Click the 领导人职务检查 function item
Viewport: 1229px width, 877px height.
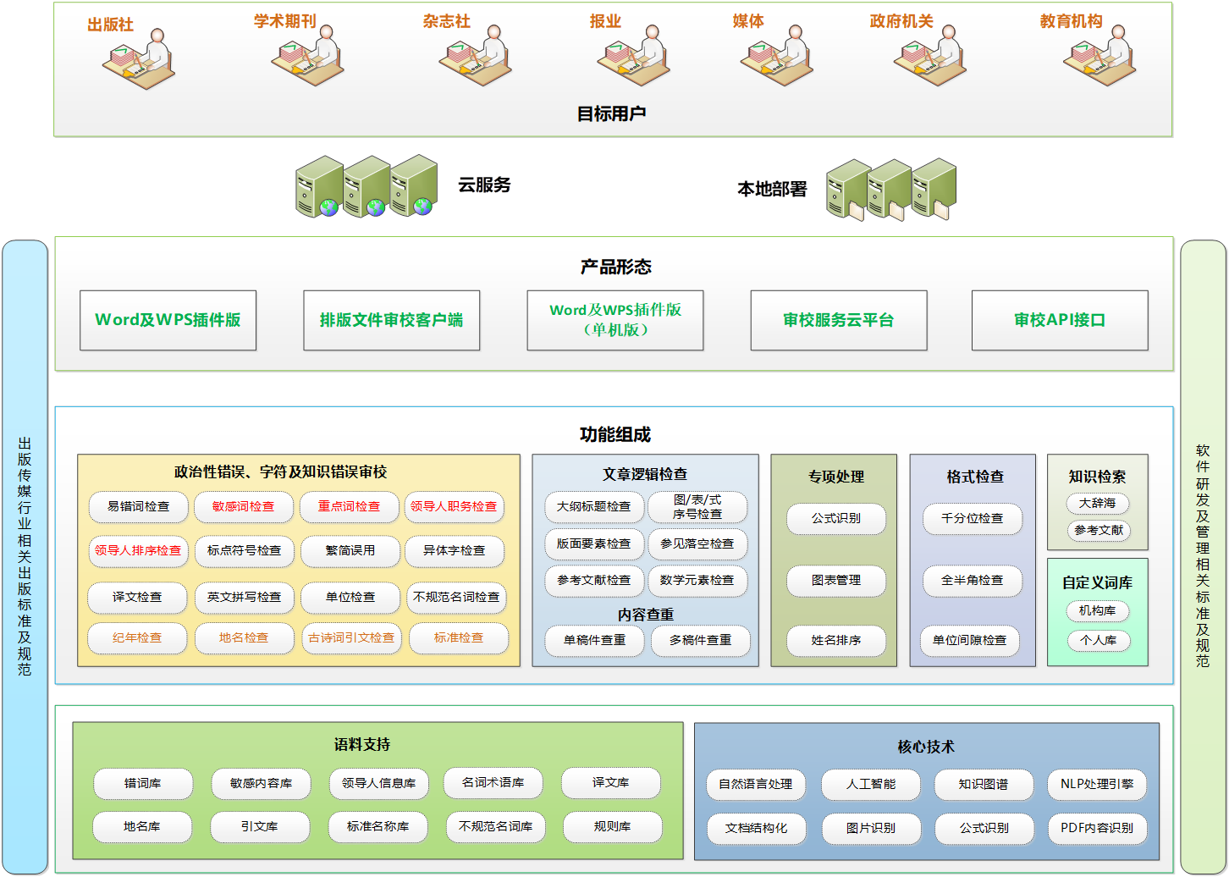click(456, 507)
